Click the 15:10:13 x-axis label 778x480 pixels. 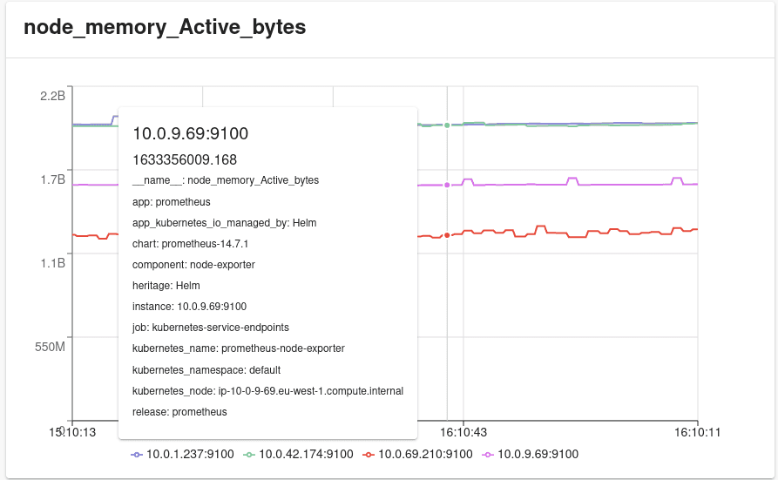pyautogui.click(x=72, y=432)
